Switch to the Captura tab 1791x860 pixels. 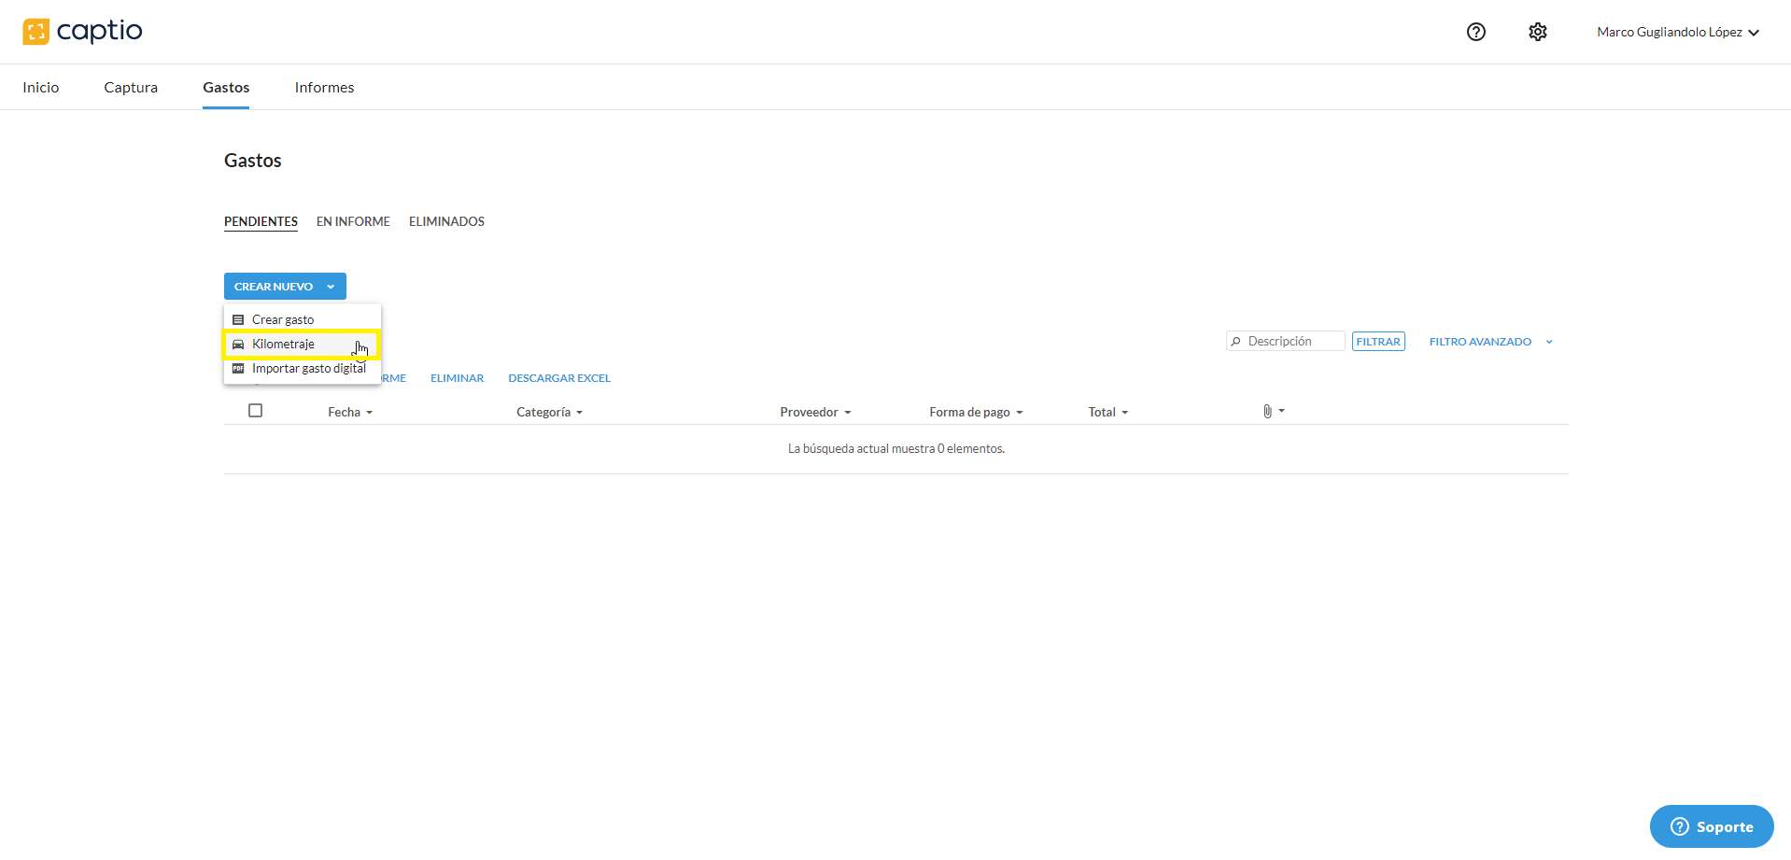pos(131,87)
